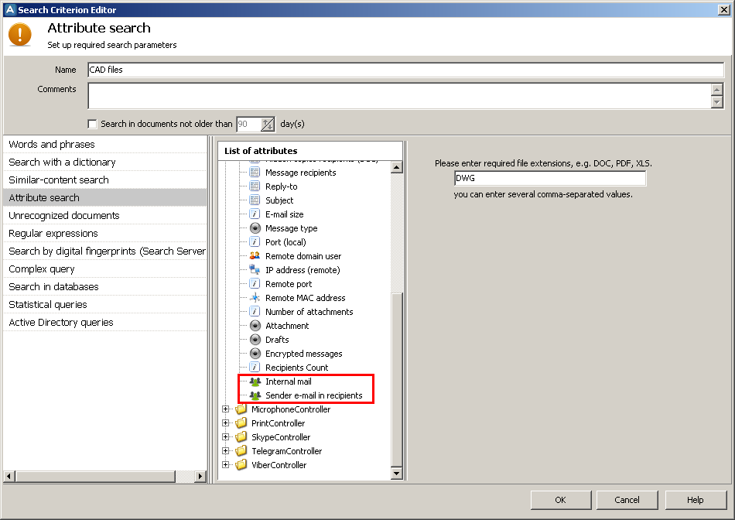The height and width of the screenshot is (520, 735).
Task: Select the Message recipients attribute
Action: point(301,173)
